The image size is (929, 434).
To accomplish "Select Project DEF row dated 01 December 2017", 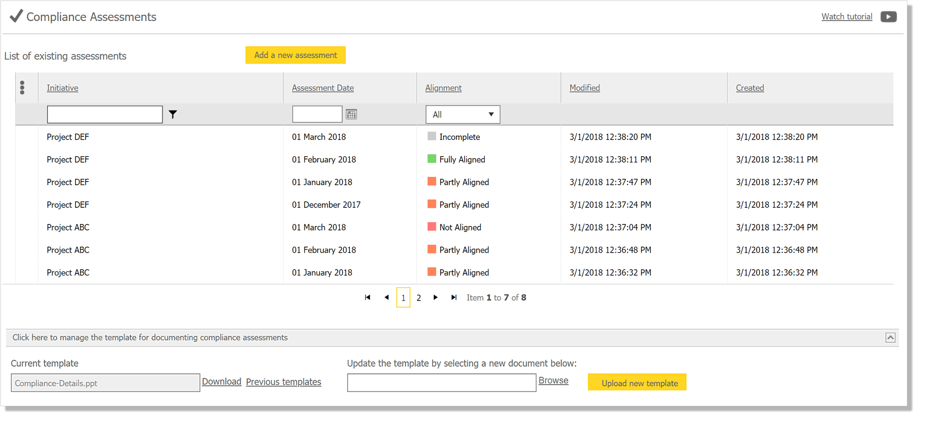I will pos(454,204).
